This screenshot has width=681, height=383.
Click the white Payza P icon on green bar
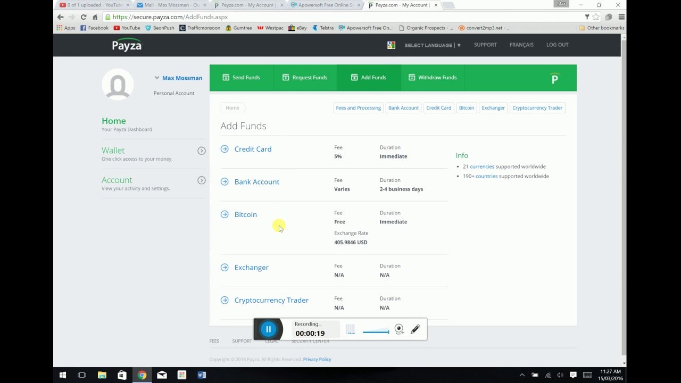554,79
